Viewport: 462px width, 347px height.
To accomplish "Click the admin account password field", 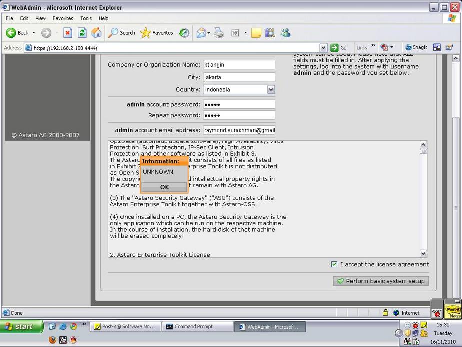I will coord(239,104).
